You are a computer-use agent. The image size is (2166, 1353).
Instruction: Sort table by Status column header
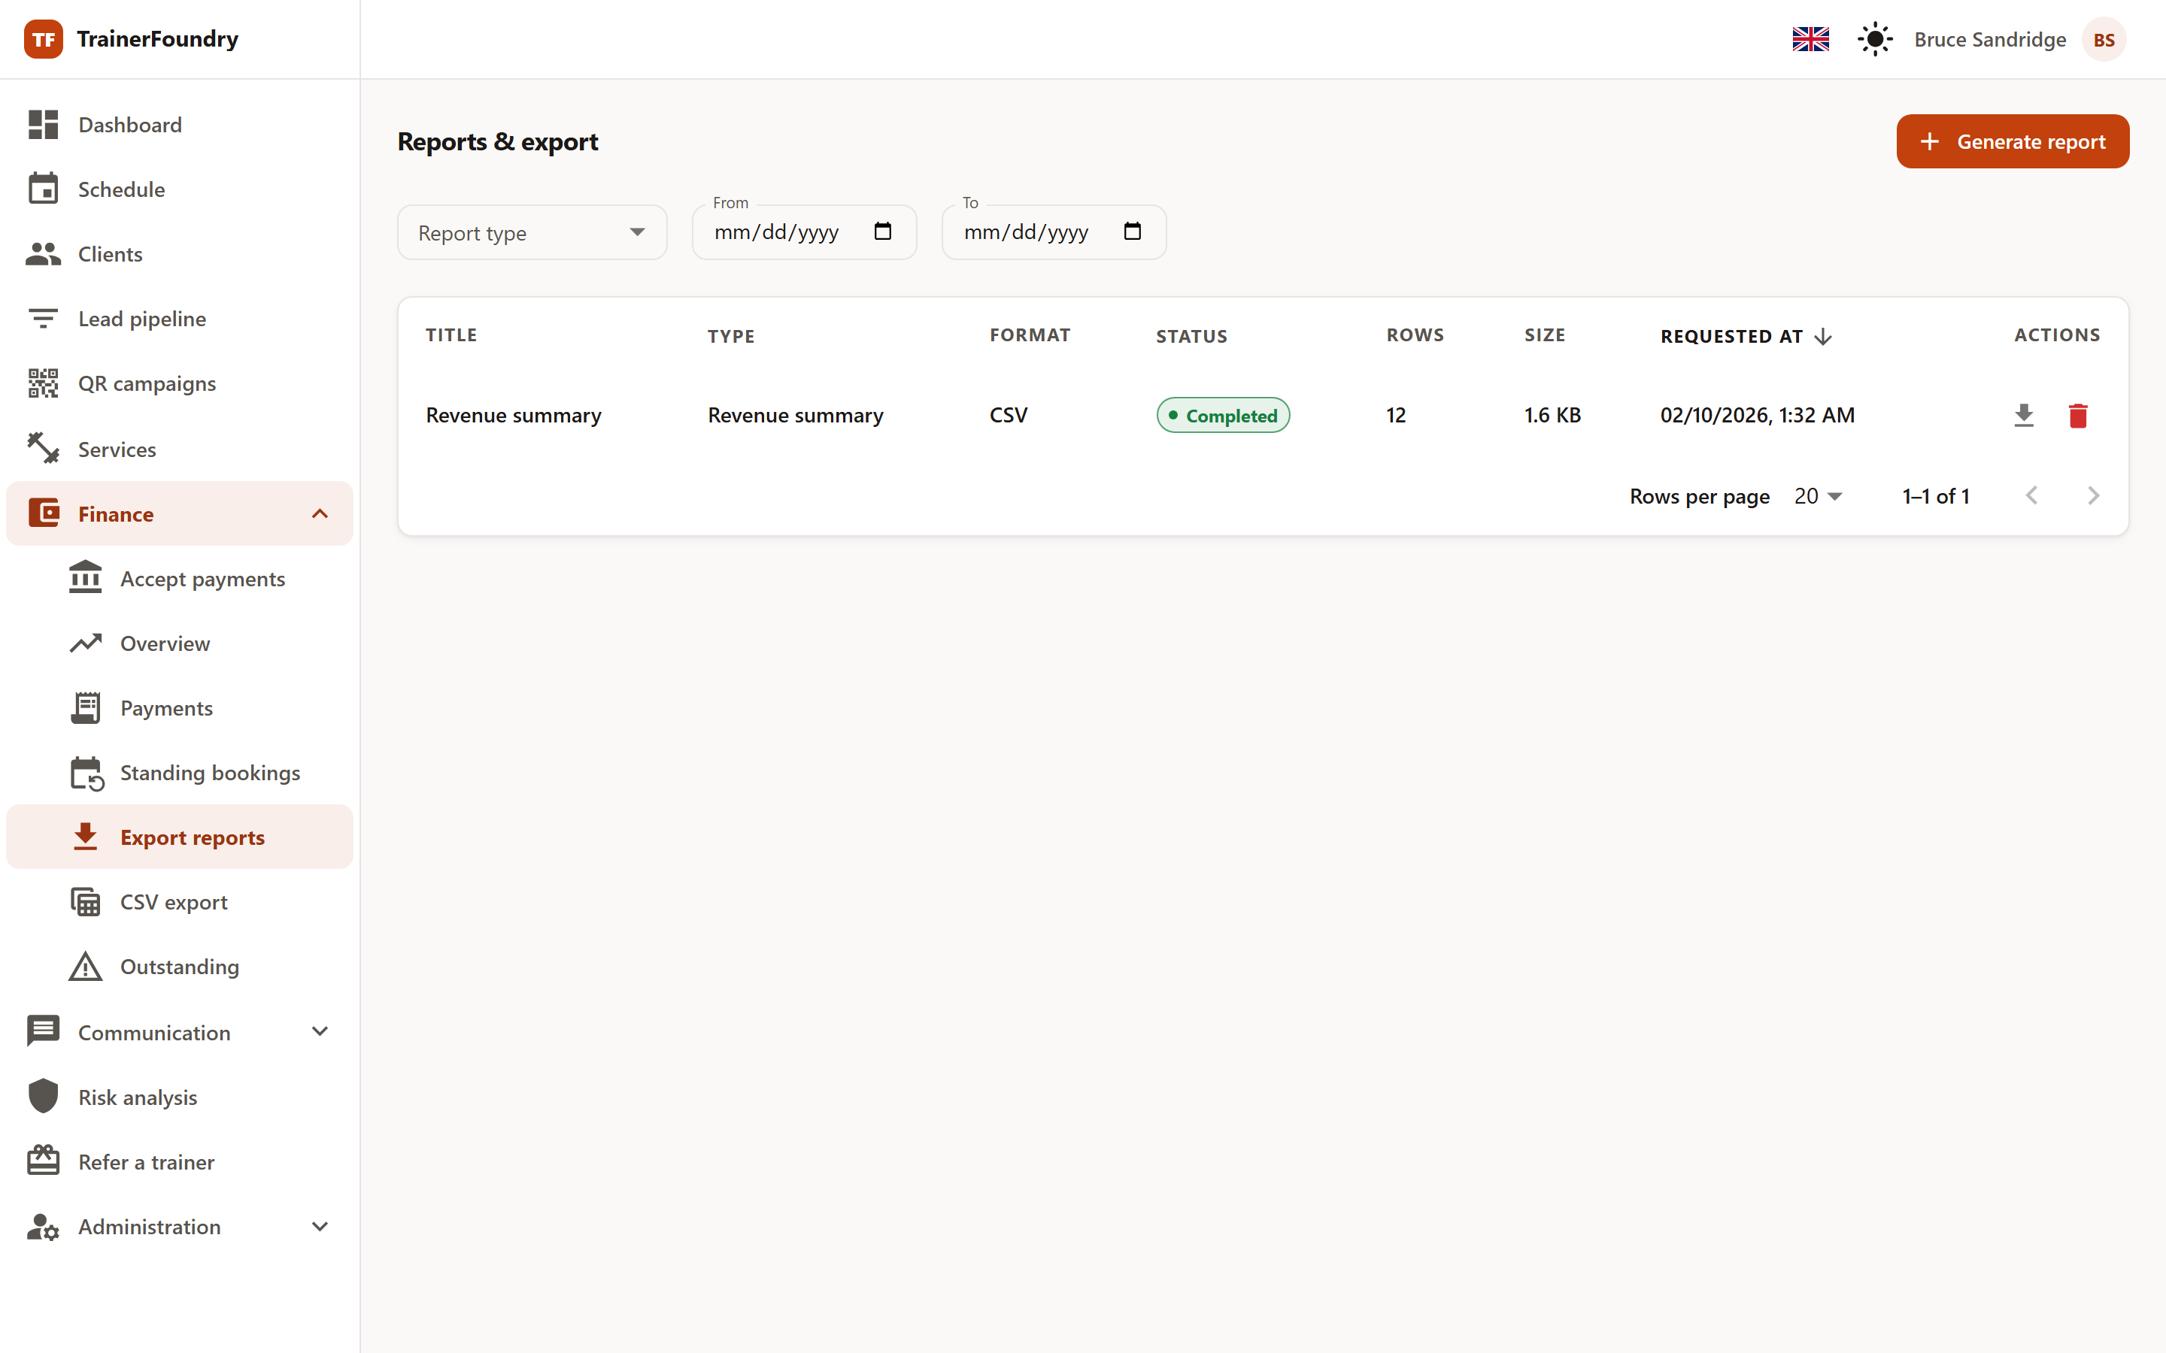tap(1191, 337)
